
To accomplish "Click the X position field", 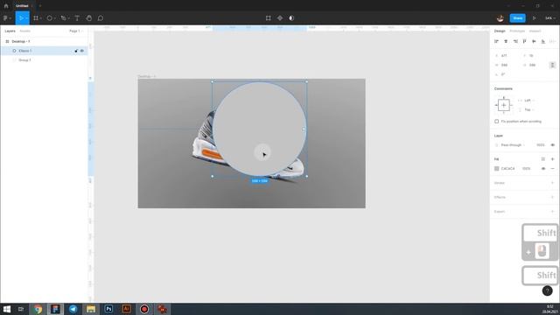I will [507, 56].
